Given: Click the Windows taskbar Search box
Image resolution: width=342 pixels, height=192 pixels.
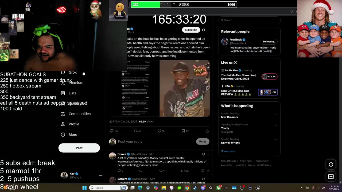Looking at the screenshot, I should pyautogui.click(x=108, y=188).
